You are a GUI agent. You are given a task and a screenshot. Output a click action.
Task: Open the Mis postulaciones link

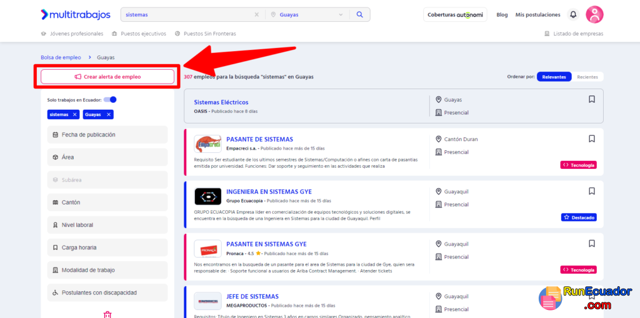point(537,14)
